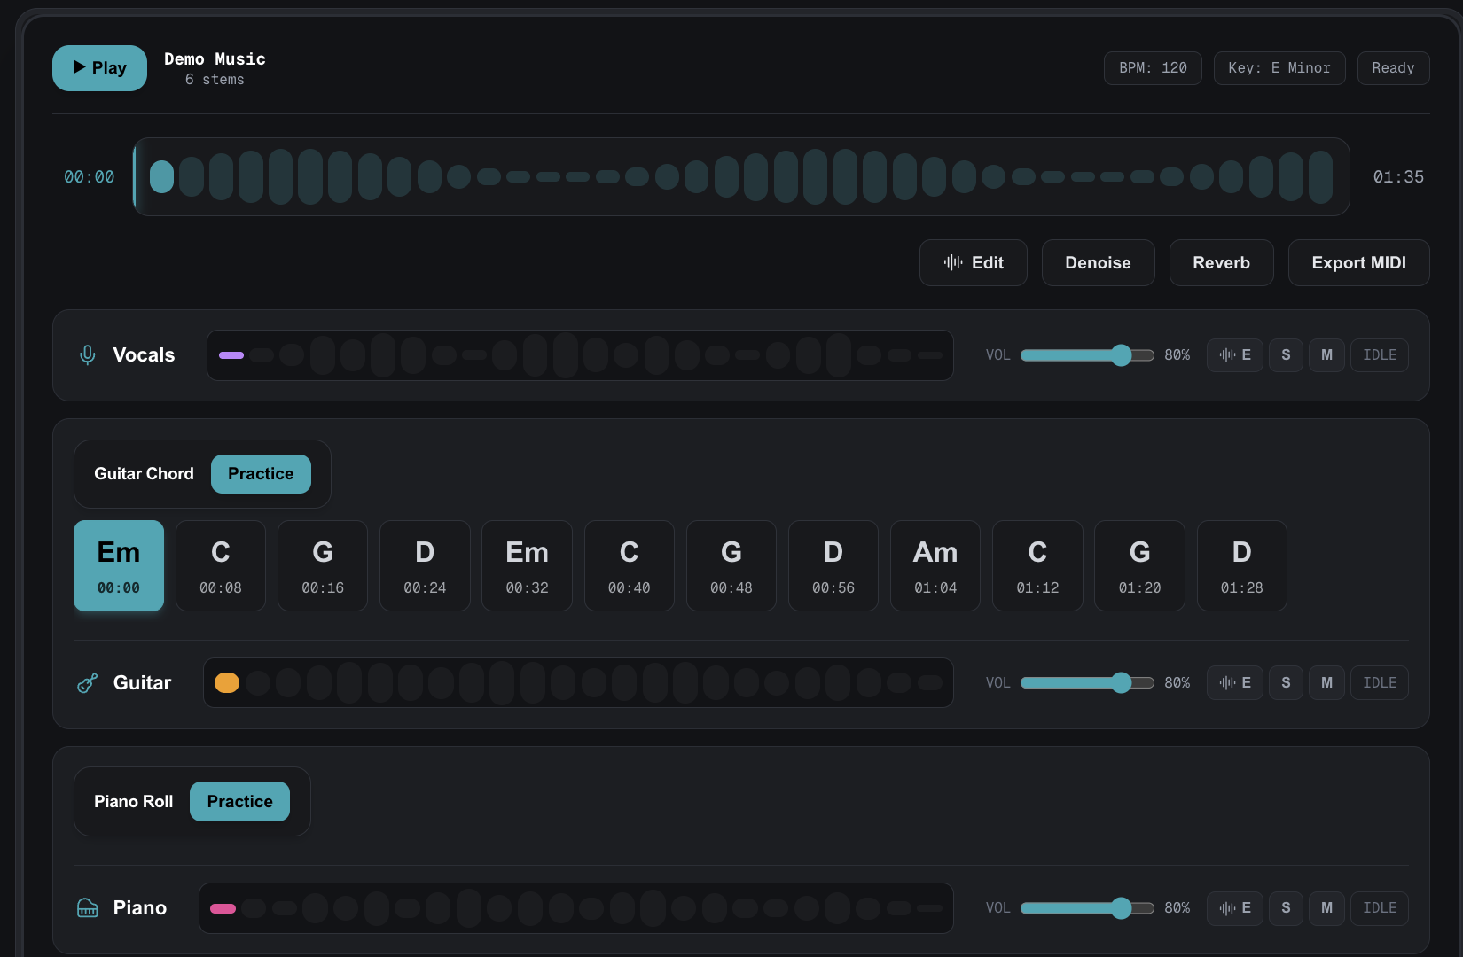Click the Vocals stem waveform

click(580, 355)
